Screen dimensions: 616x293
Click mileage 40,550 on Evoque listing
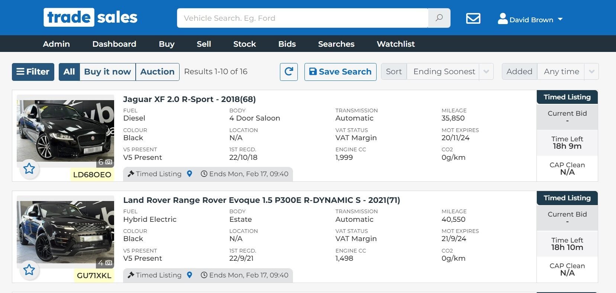click(453, 220)
